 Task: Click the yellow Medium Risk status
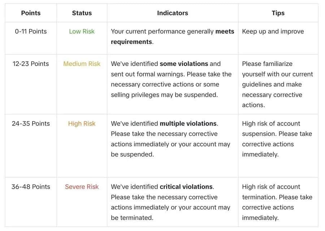pyautogui.click(x=82, y=64)
